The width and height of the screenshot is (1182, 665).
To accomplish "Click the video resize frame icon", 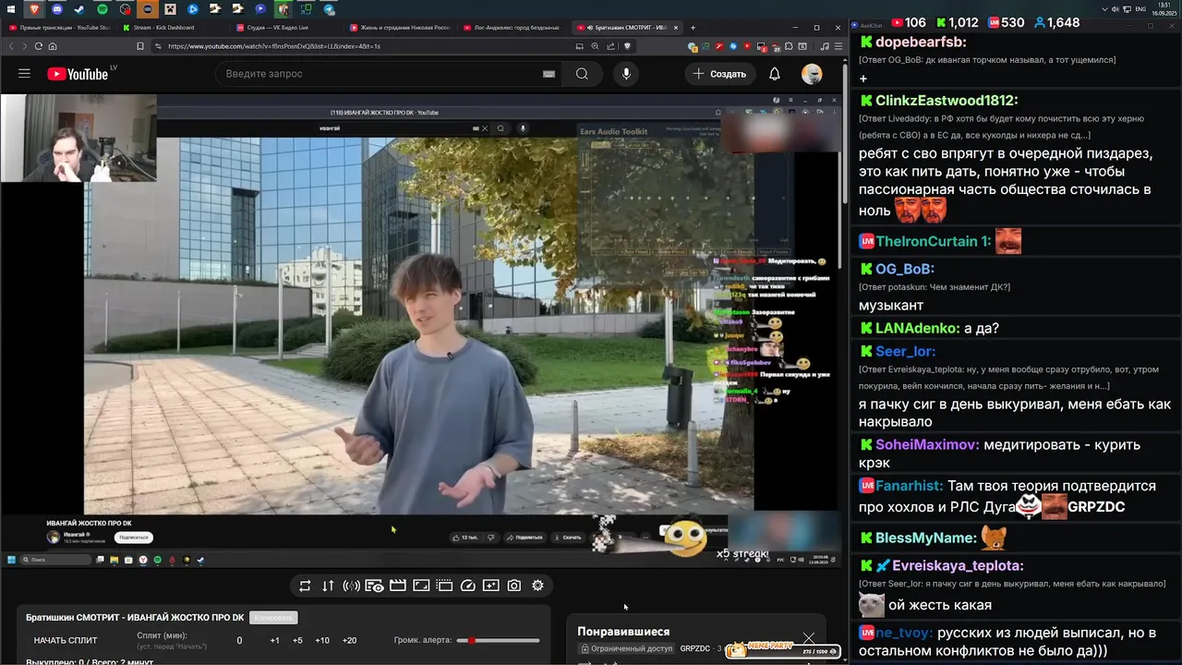I will [421, 586].
